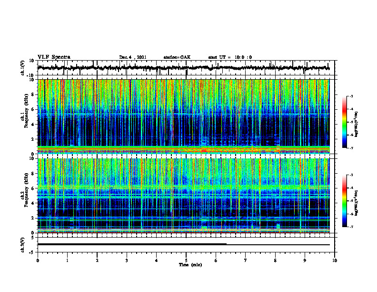Click the "ch.3(V)" axis label
This screenshot has height=292, width=377.
point(23,245)
